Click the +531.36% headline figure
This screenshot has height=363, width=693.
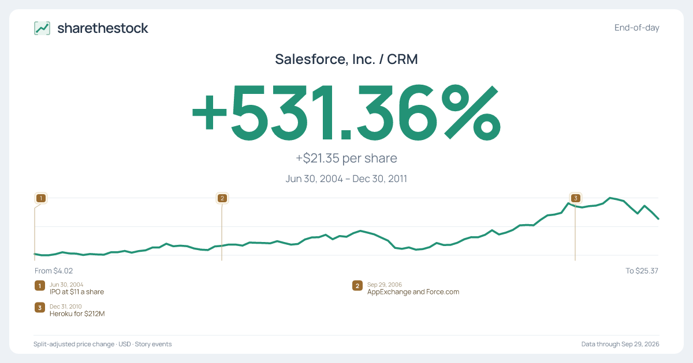click(346, 114)
